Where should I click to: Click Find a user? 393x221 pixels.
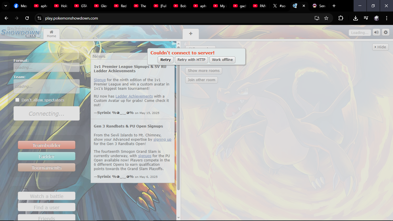47,207
